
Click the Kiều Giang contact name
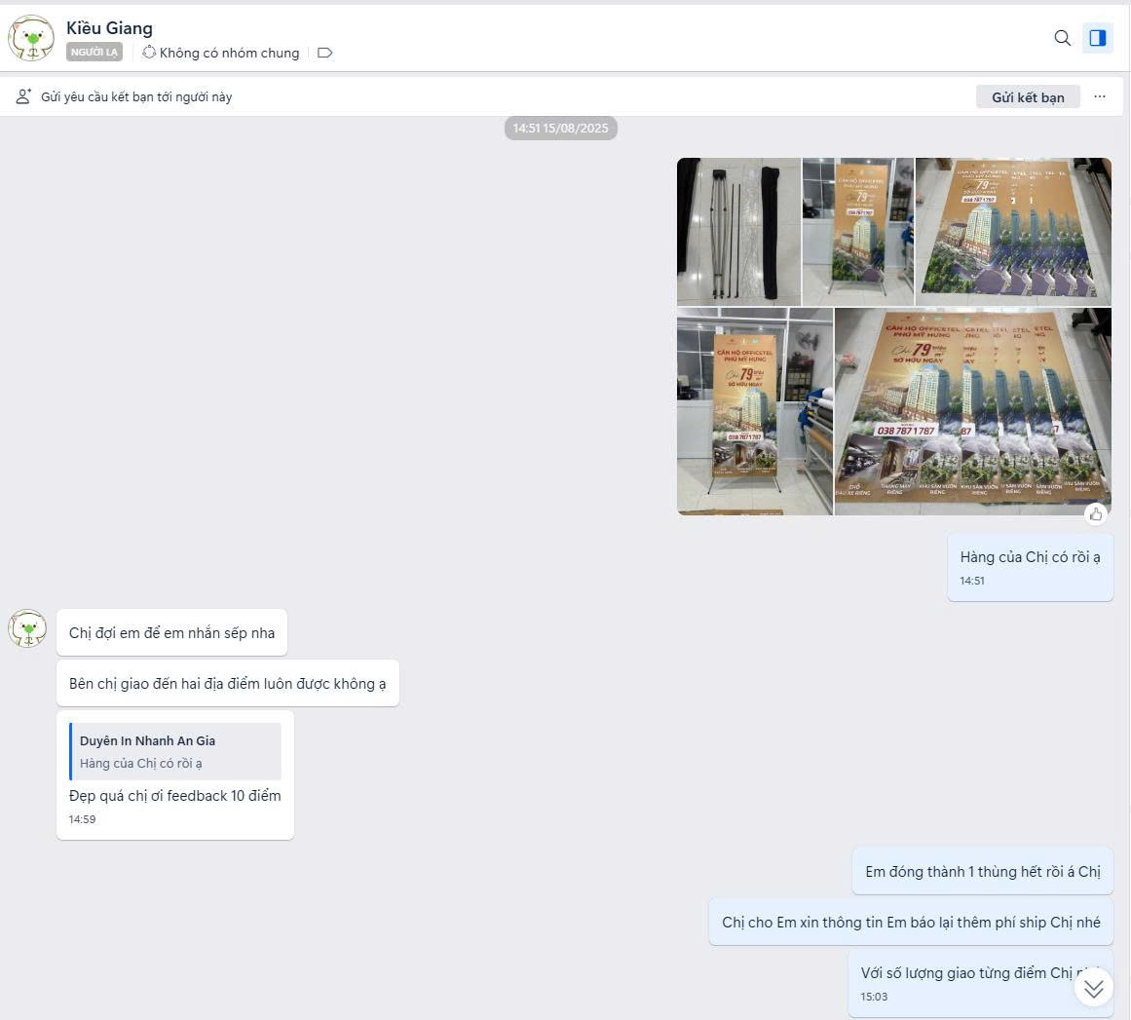[x=110, y=28]
